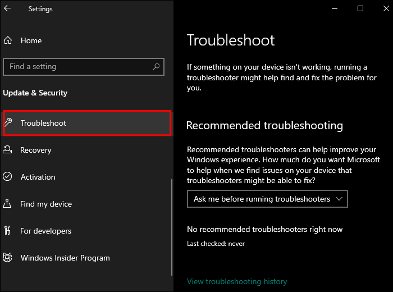Maximize the Settings window

tap(360, 8)
